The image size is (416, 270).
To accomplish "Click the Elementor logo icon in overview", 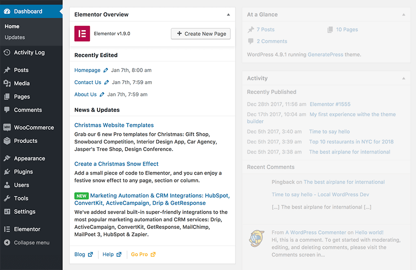I will pyautogui.click(x=82, y=34).
